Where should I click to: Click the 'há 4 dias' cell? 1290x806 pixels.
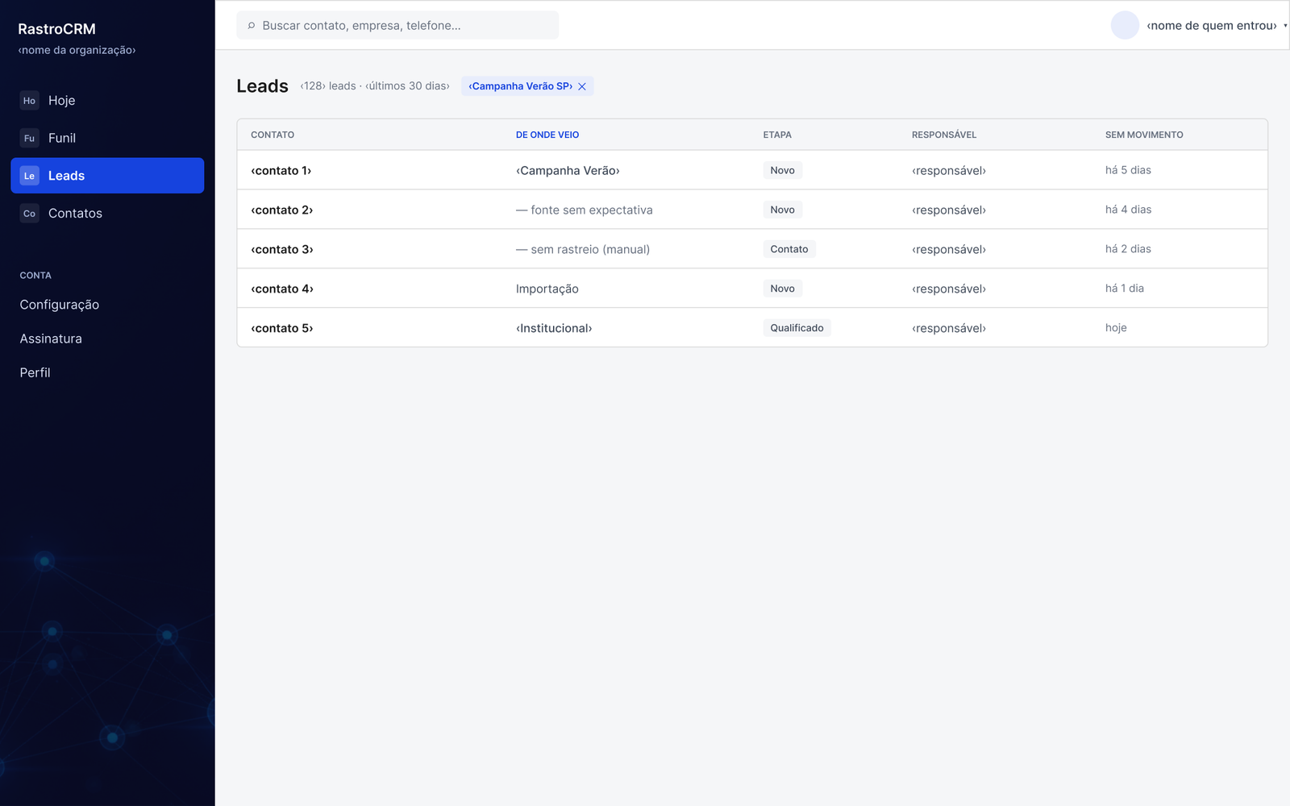[1128, 210]
